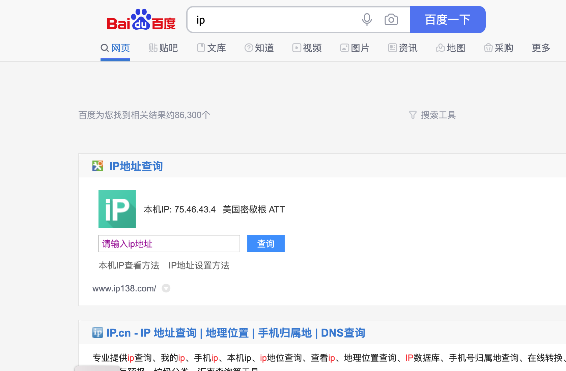Click the 图片 image icon
The height and width of the screenshot is (371, 566).
coord(345,48)
